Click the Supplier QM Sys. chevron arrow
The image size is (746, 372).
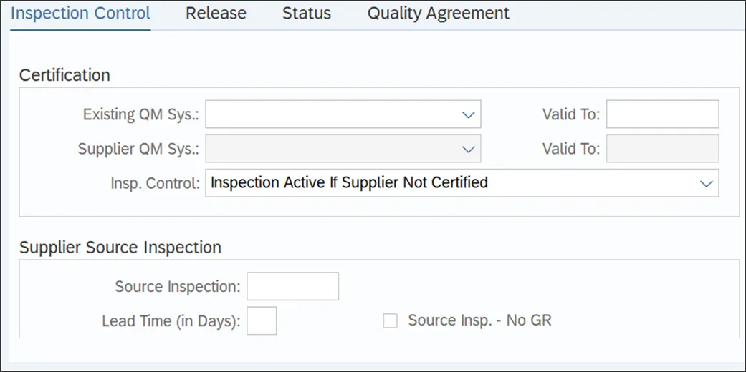pos(469,150)
